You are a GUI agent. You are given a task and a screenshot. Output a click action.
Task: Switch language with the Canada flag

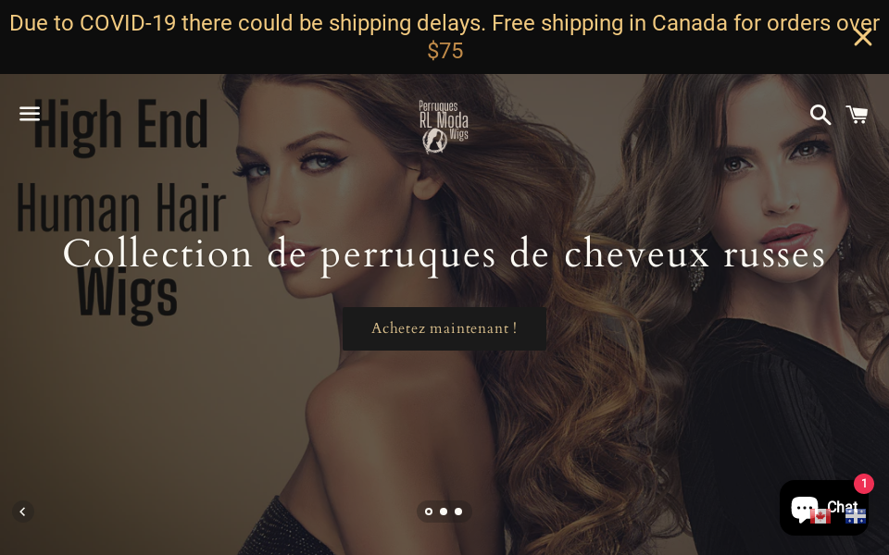click(x=820, y=516)
